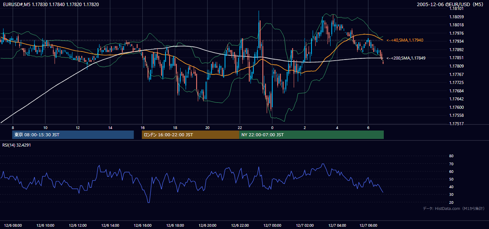Click the 12/6 08:00 date label
The height and width of the screenshot is (229, 489).
[x=13, y=226]
